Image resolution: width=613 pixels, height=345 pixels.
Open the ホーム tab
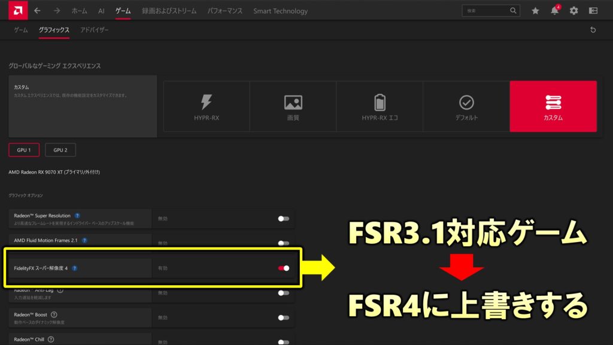[80, 11]
